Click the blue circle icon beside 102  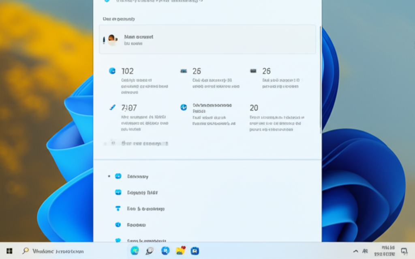click(x=112, y=71)
